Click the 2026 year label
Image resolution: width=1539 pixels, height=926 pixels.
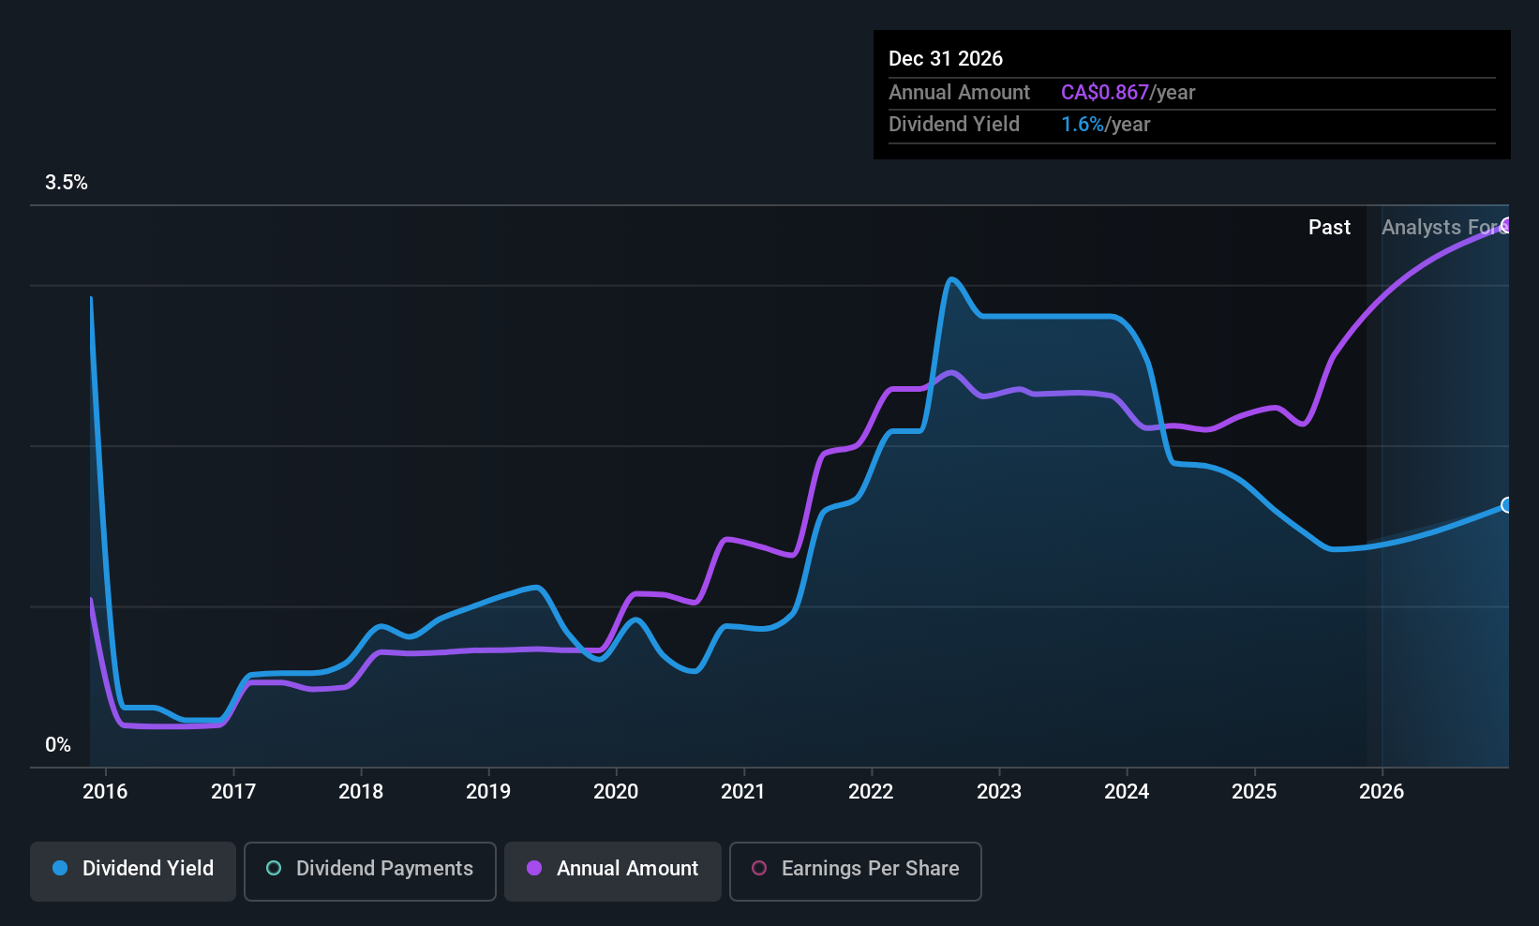1382,792
